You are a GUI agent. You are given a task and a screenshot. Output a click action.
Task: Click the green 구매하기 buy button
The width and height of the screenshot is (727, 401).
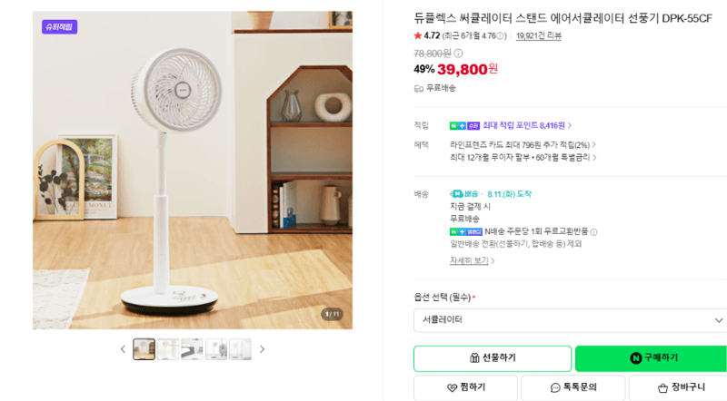point(651,358)
